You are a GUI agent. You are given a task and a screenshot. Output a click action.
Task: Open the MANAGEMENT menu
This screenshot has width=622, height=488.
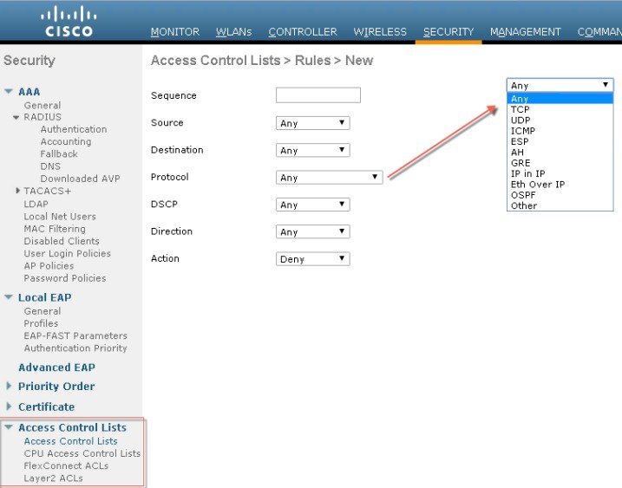(x=525, y=32)
